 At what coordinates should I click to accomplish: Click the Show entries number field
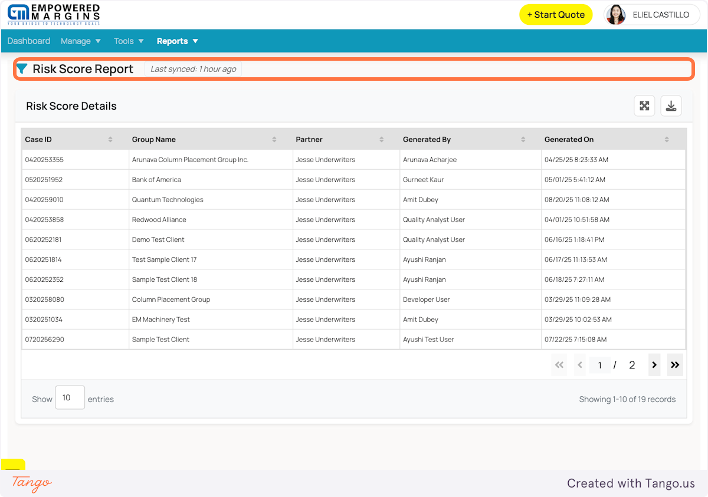click(x=70, y=397)
